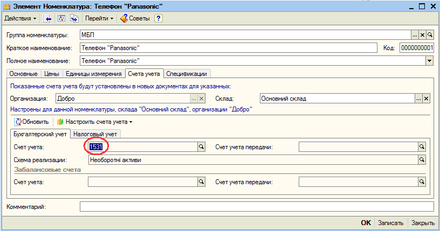Viewport: 440px width, 231px height.
Task: Click the Склад field Основний склад
Action: point(338,99)
